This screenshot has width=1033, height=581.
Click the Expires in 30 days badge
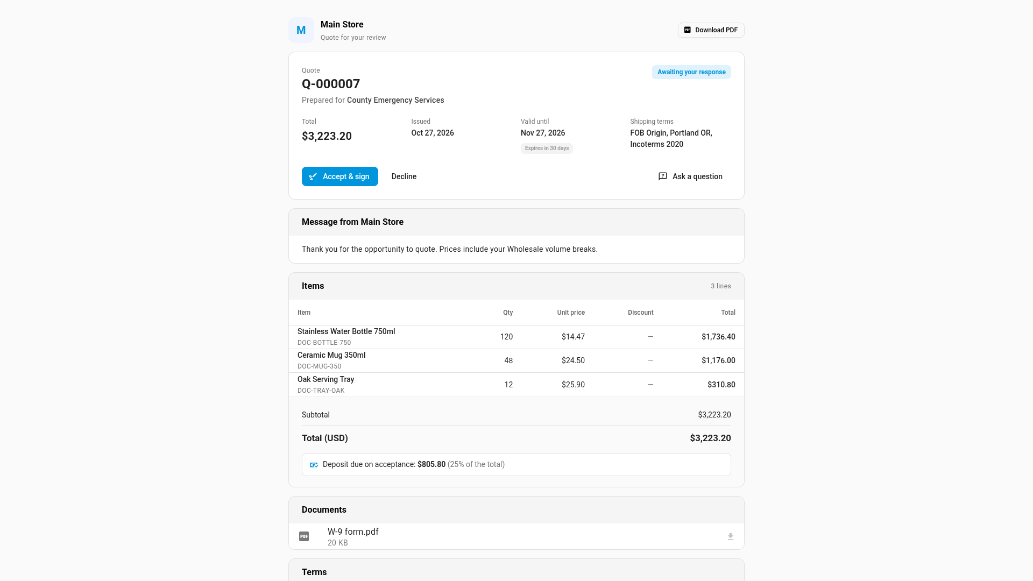(x=547, y=148)
